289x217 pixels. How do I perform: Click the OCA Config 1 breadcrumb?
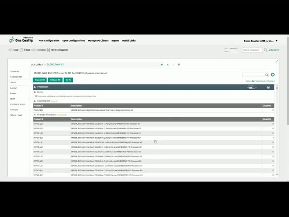pos(37,65)
